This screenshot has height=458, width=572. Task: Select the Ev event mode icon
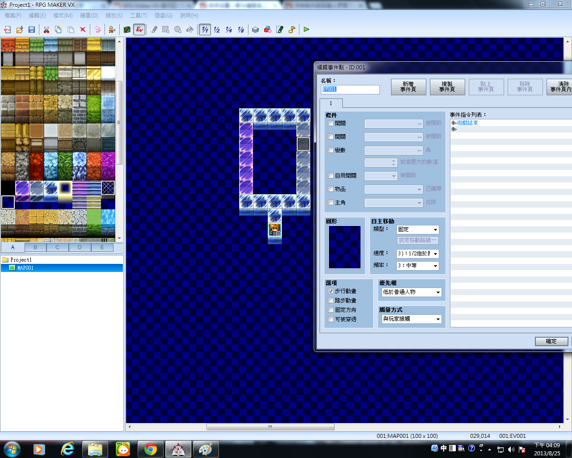click(139, 30)
